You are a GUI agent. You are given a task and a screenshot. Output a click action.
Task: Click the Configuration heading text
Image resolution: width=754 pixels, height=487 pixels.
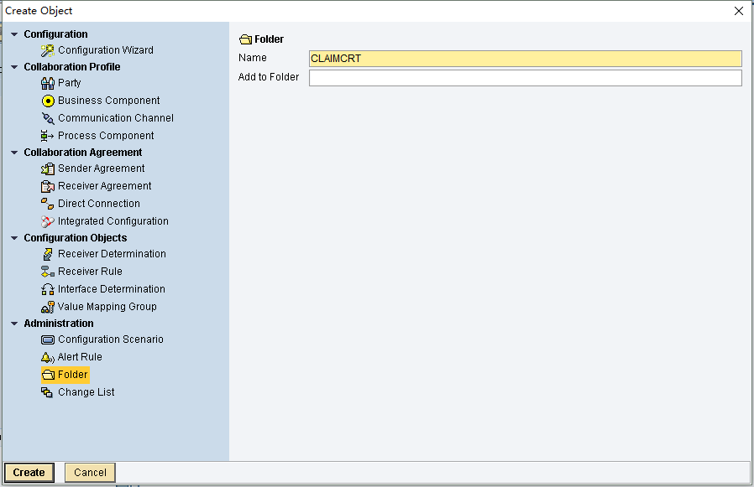coord(55,34)
